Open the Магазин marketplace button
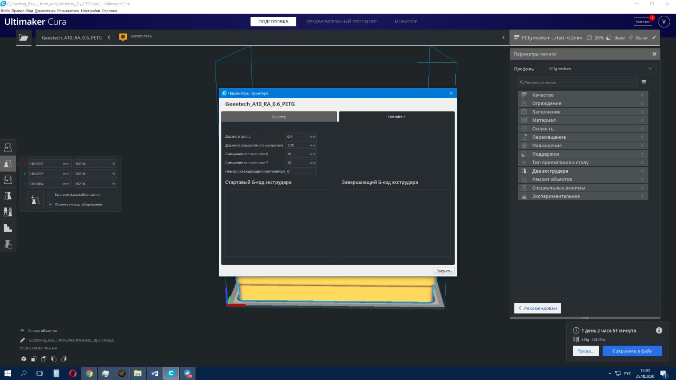 [643, 22]
